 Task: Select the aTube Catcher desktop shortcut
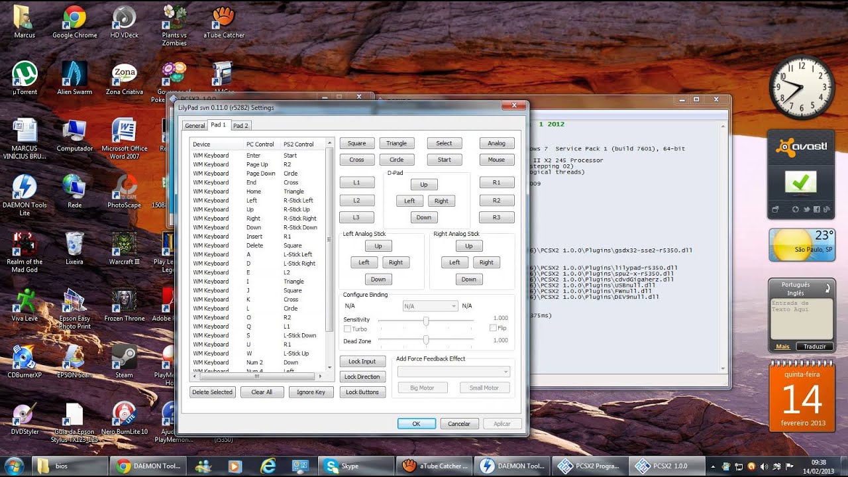coord(224,22)
